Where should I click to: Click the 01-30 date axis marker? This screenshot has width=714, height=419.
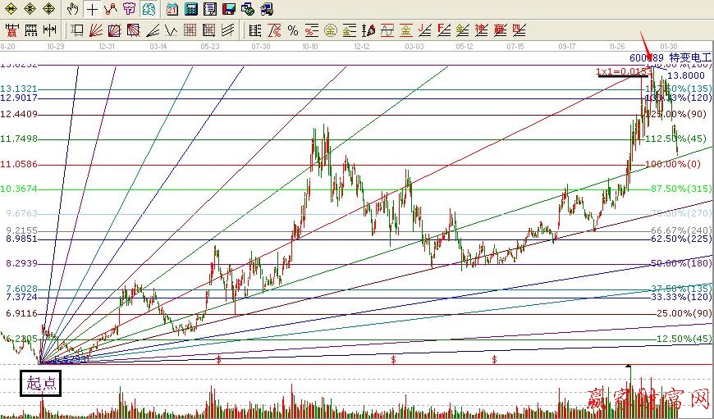[668, 47]
